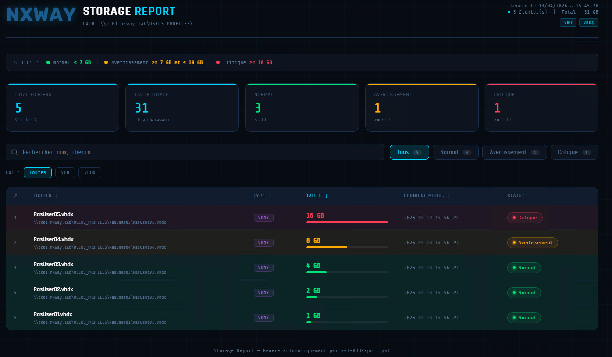Switch to the Normal filter tab
Viewport: 612px width, 357px height.
[x=455, y=152]
